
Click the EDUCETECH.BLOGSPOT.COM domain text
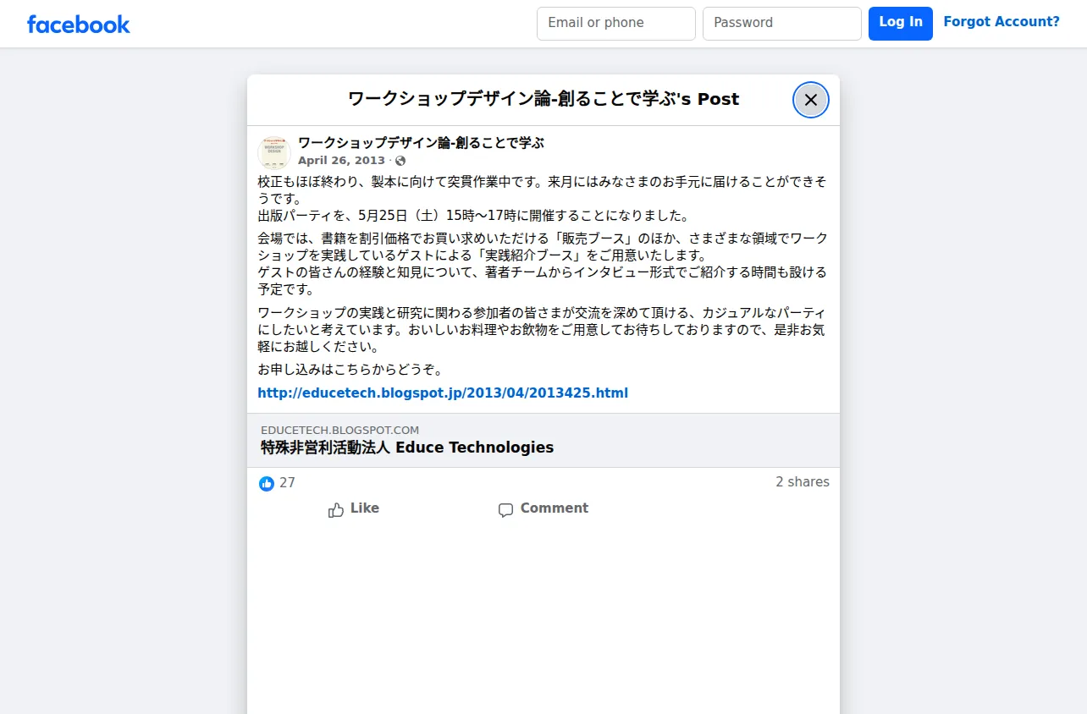[x=339, y=430]
